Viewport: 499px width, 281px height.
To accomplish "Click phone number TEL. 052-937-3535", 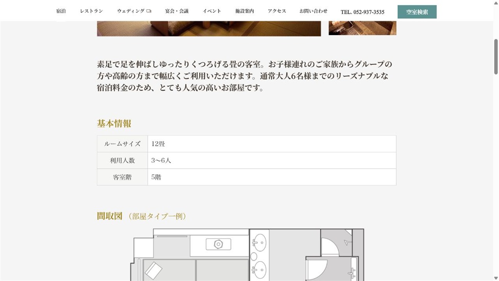I will (363, 12).
